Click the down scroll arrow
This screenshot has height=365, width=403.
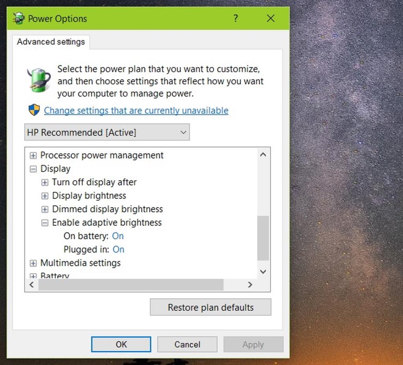pos(263,271)
